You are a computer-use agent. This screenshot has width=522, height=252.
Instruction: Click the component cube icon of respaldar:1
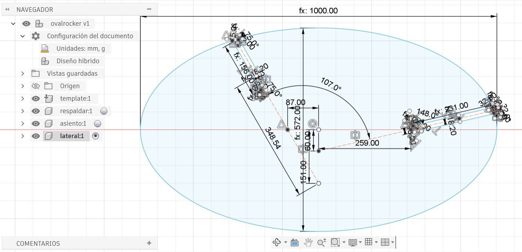pos(49,111)
